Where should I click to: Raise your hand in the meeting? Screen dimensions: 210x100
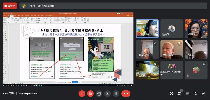tap(99, 94)
